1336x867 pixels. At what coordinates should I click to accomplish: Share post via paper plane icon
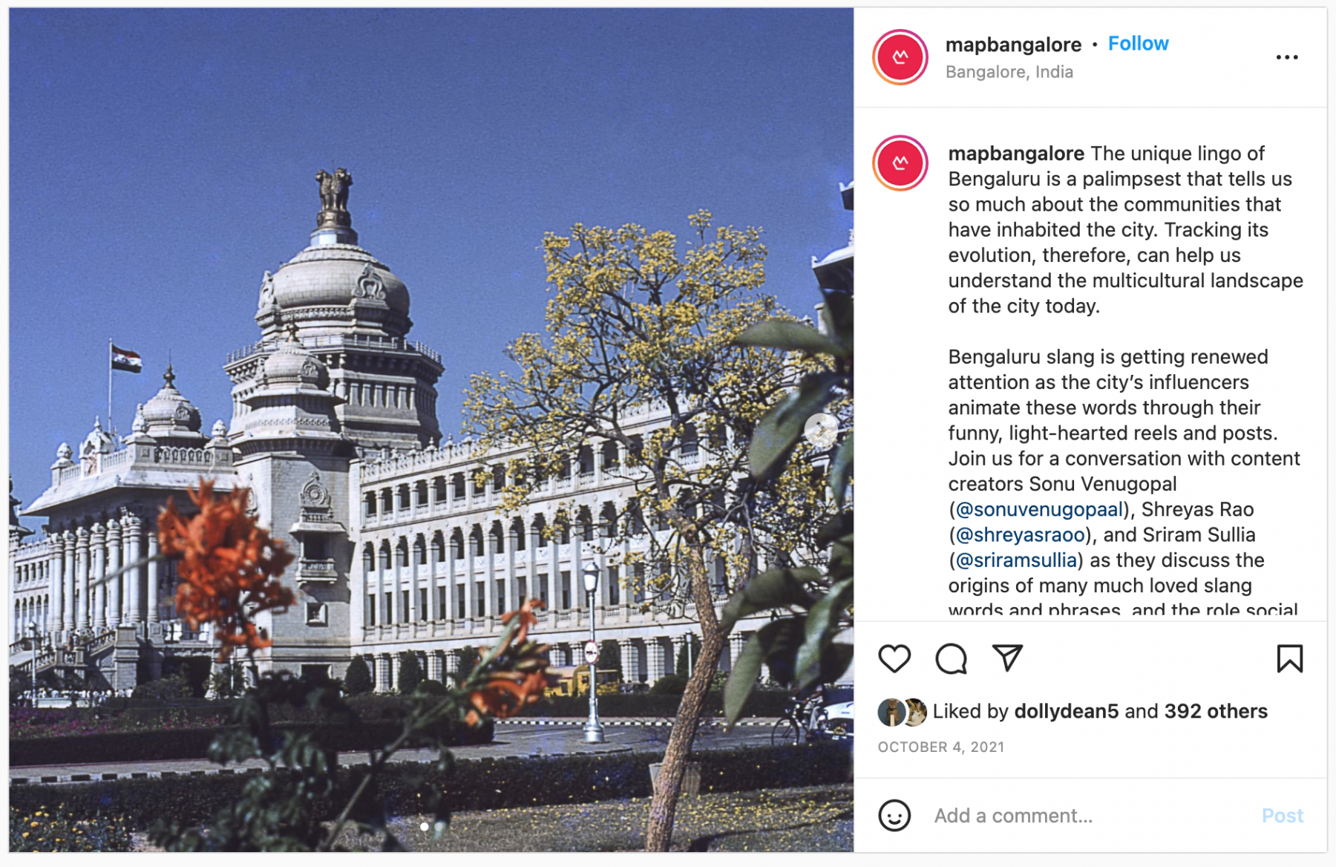[1007, 658]
